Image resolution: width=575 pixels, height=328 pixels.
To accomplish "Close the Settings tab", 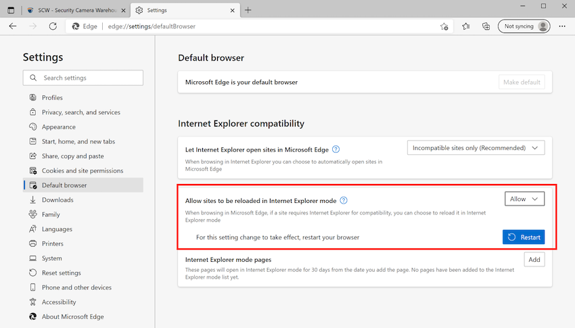I will pos(233,11).
